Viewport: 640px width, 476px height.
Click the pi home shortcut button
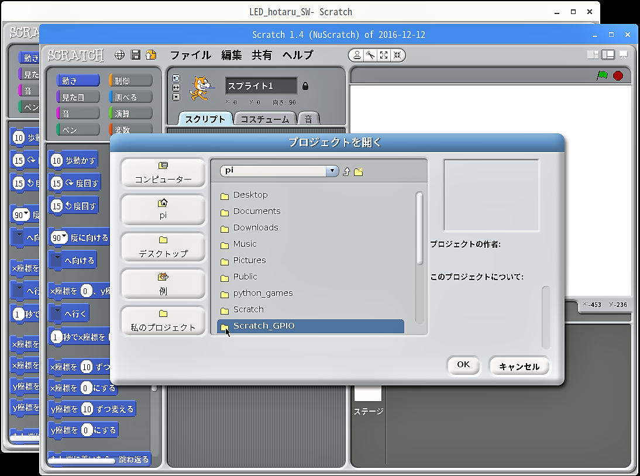pyautogui.click(x=163, y=210)
